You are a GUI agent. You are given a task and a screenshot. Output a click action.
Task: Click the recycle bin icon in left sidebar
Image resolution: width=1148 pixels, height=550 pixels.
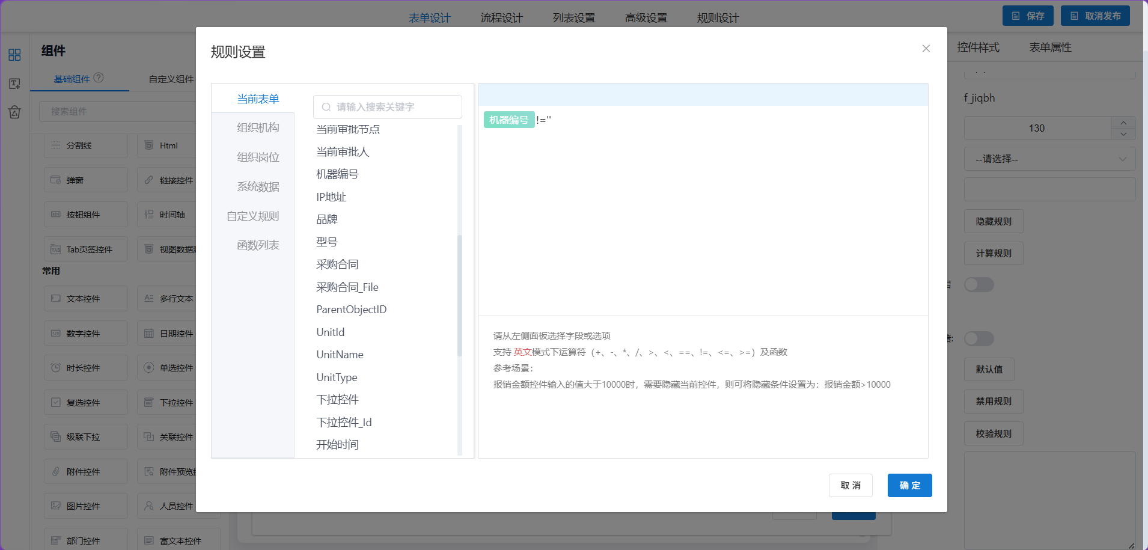click(x=14, y=112)
